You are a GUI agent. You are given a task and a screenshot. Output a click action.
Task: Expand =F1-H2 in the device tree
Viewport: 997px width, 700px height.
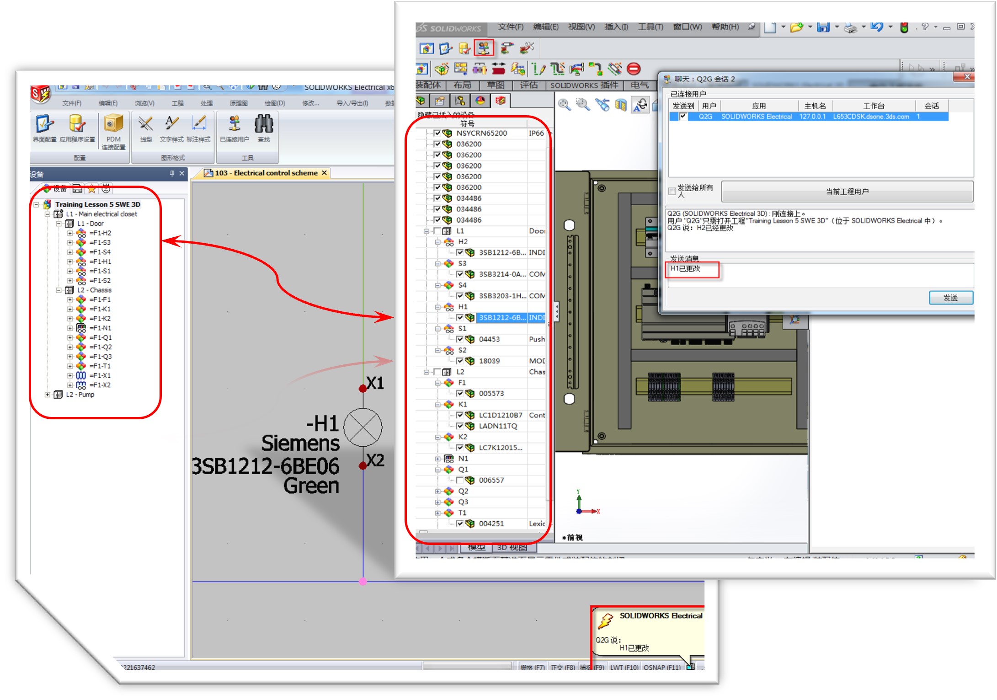(x=70, y=233)
